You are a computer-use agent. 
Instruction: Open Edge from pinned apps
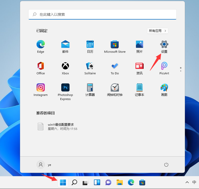tap(41, 47)
